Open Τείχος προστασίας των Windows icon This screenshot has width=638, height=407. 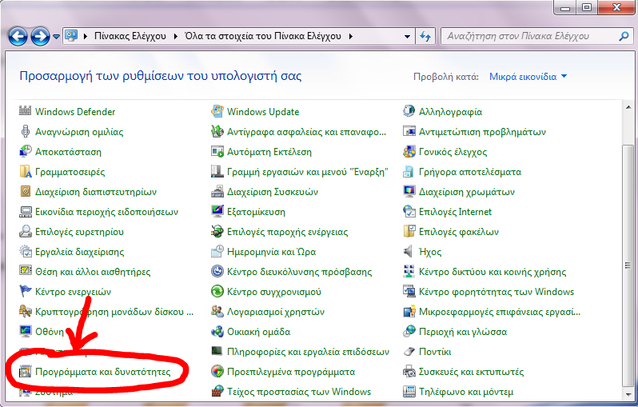[x=217, y=392]
